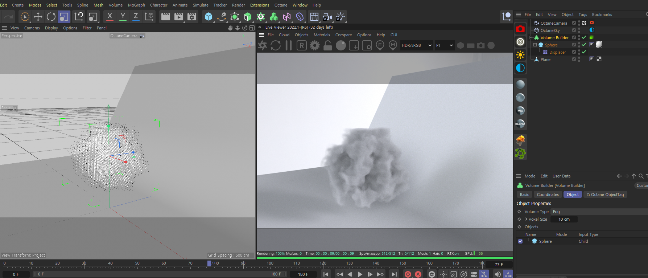
Task: Open Attribute Manager hamburger menu
Action: click(519, 176)
